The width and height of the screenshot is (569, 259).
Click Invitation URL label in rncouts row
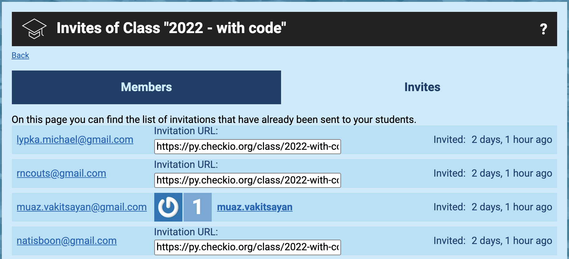point(186,165)
